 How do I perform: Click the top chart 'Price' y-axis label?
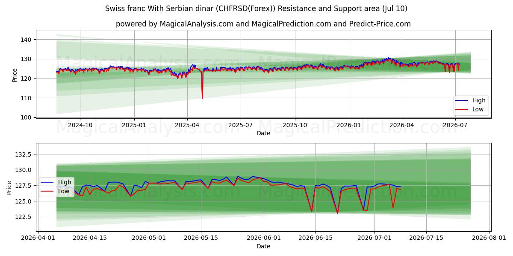click(x=15, y=75)
